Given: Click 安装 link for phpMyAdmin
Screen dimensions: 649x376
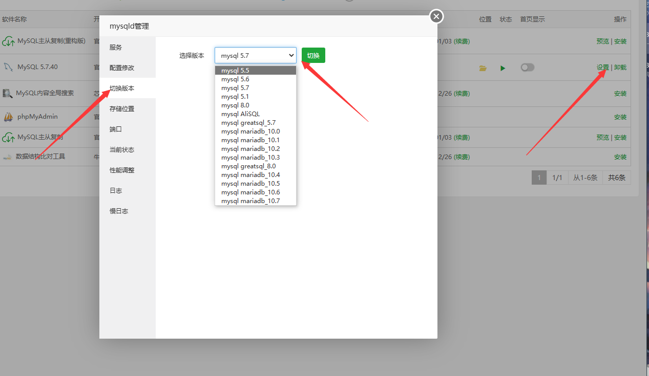Looking at the screenshot, I should pyautogui.click(x=620, y=117).
